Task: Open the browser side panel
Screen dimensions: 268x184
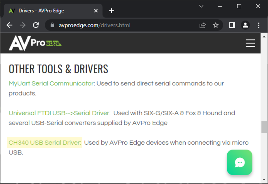Action: point(232,25)
